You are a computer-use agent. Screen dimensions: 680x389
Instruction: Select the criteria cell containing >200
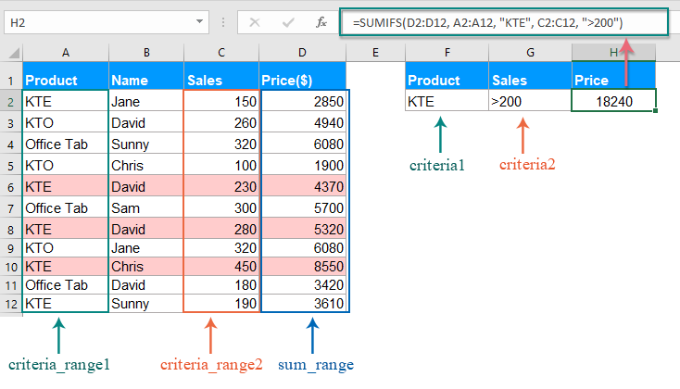[x=530, y=101]
